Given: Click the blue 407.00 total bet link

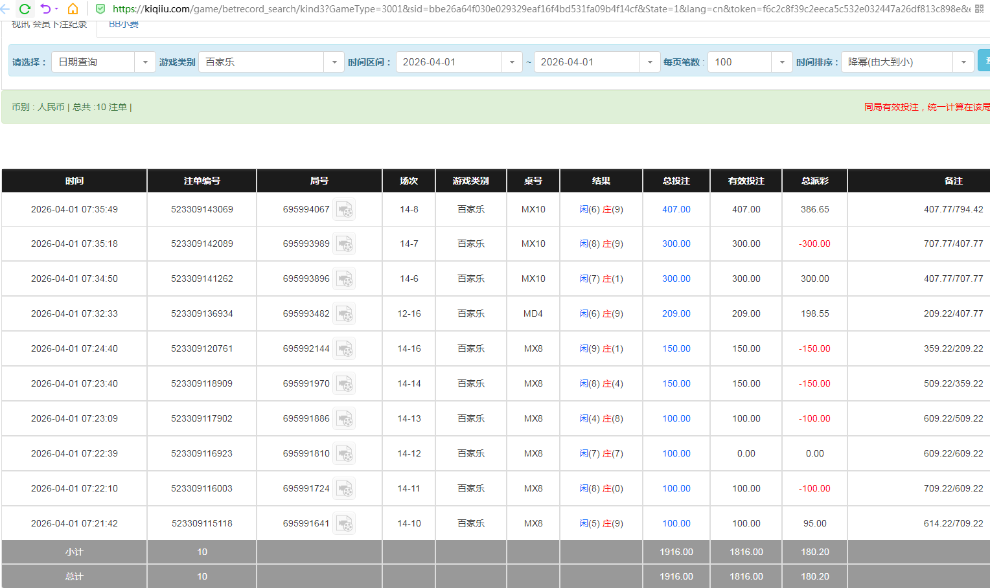Looking at the screenshot, I should coord(676,209).
